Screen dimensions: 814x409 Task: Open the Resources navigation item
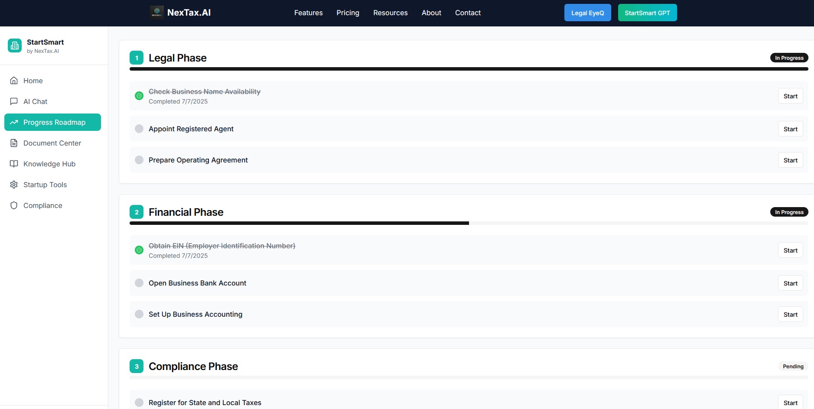coord(390,13)
